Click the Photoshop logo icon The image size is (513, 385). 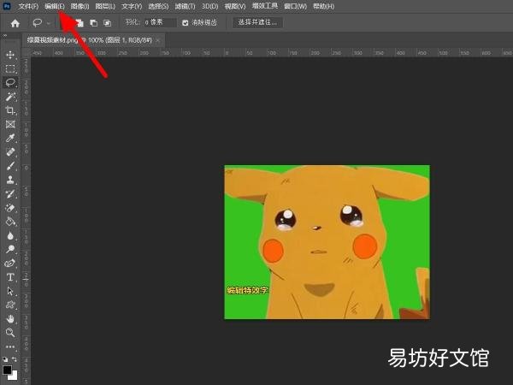click(x=7, y=6)
